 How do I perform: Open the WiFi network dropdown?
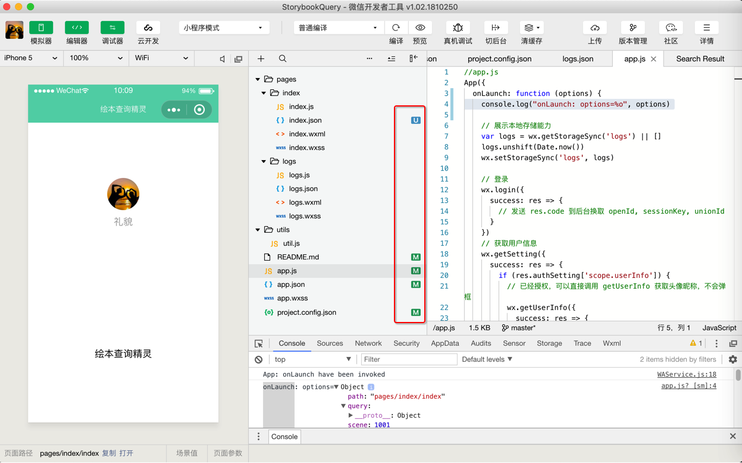click(x=161, y=58)
